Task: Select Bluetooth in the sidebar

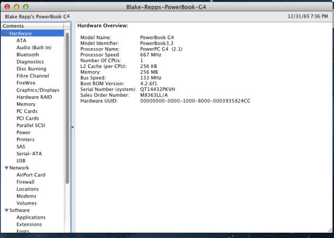Action: pyautogui.click(x=28, y=55)
